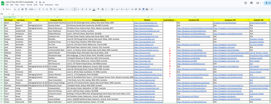The height and width of the screenshot is (104, 271).
Task: Open the jameshardie.com website link
Action: 146,23
